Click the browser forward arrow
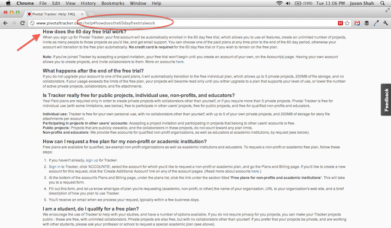 (14, 23)
